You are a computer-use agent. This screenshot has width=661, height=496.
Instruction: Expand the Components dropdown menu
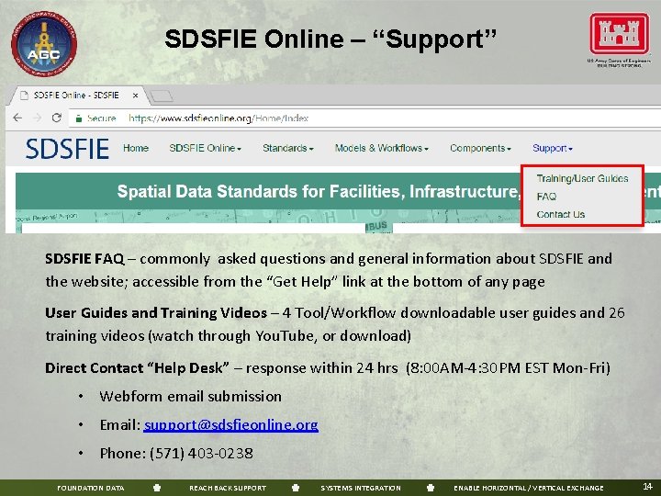coord(480,148)
